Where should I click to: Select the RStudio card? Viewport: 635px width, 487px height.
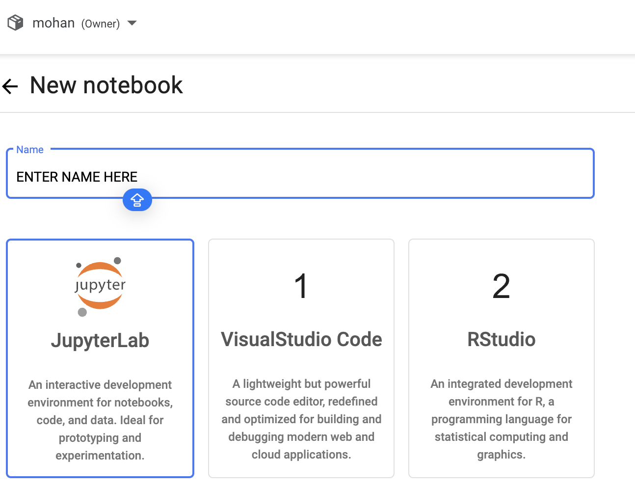pyautogui.click(x=502, y=358)
